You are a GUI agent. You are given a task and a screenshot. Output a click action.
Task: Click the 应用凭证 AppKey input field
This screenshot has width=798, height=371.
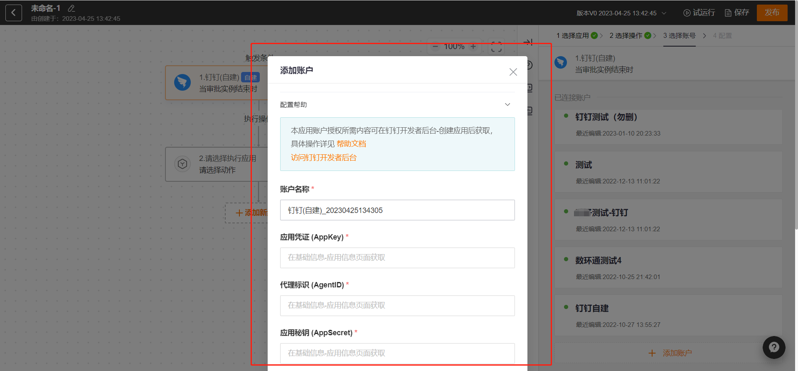click(397, 258)
